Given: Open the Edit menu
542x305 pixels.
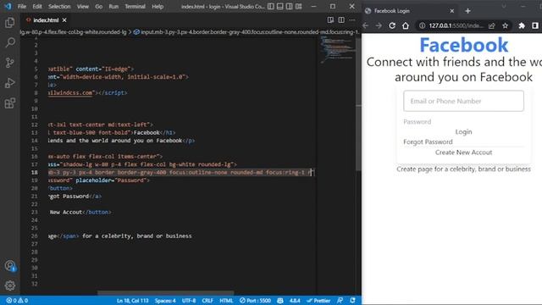Looking at the screenshot, I should click(x=37, y=6).
